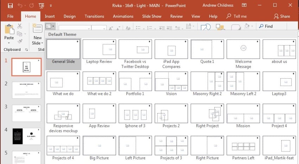299x164 pixels.
Task: Click the Redo icon in quick access
Action: (x=31, y=6)
